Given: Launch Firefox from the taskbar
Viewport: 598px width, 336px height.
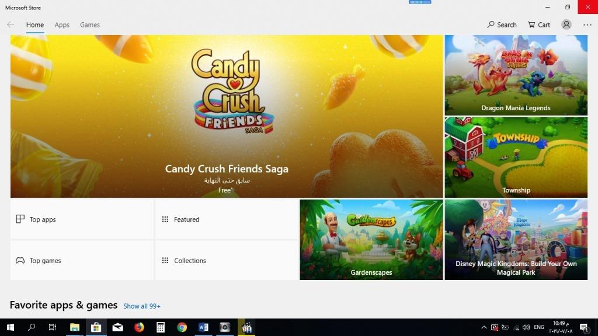Looking at the screenshot, I should 139,327.
